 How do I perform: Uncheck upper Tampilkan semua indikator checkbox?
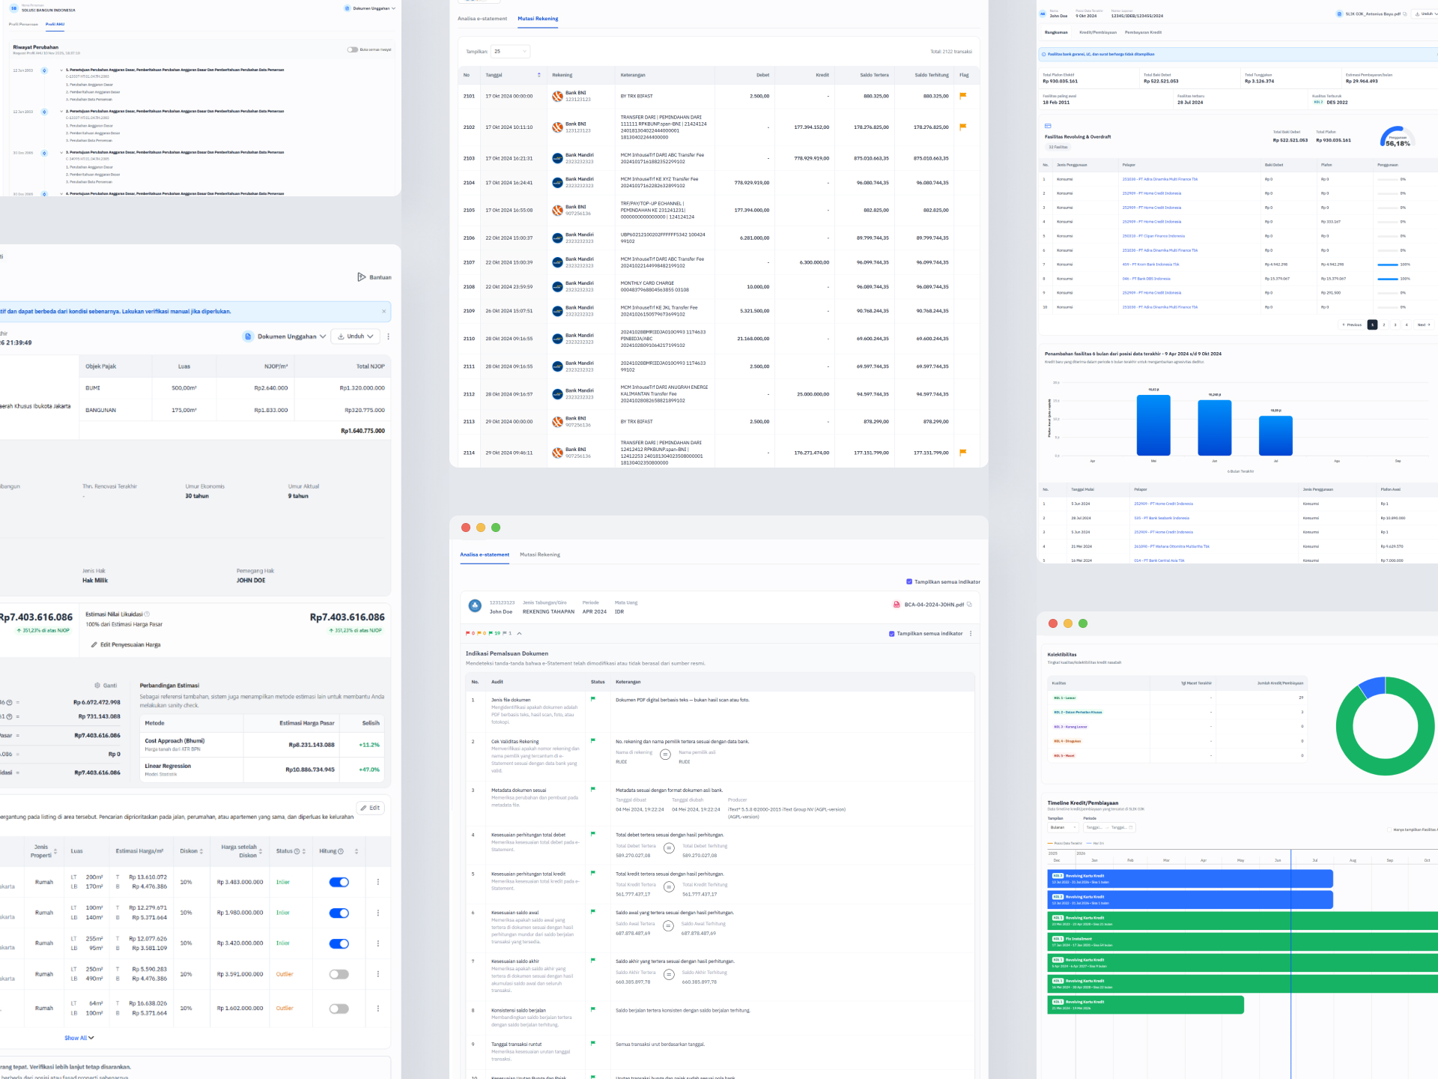coord(909,581)
